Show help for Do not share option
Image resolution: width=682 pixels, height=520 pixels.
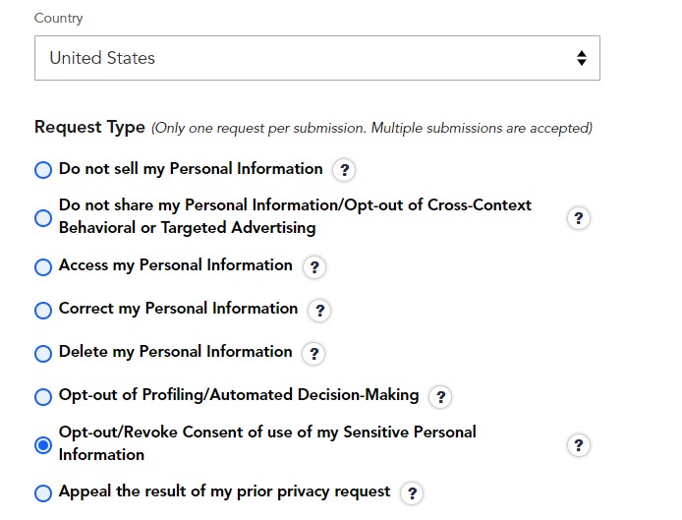point(578,218)
